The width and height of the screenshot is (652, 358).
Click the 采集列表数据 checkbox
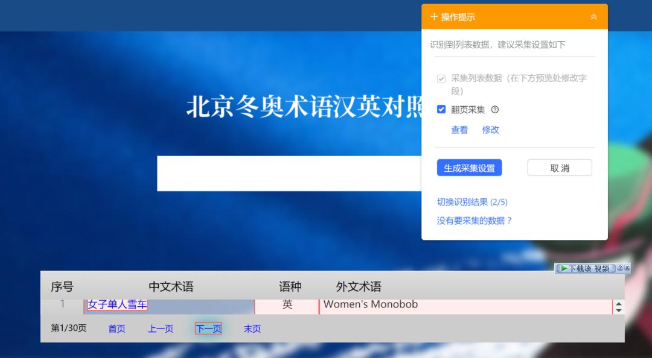443,78
